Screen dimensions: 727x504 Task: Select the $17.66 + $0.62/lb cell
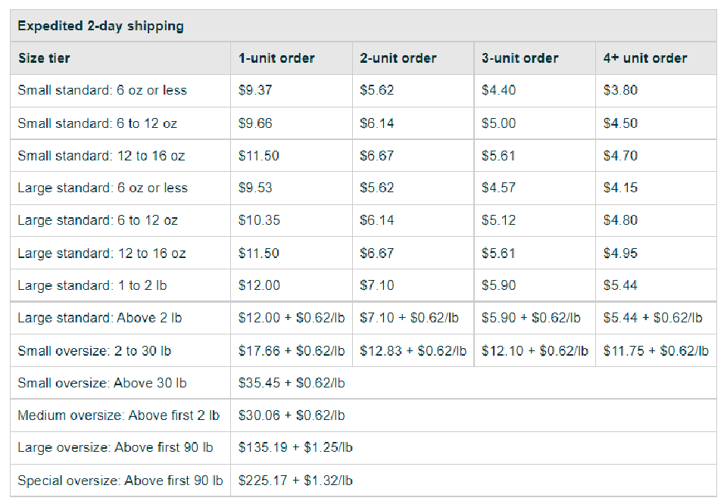pyautogui.click(x=292, y=350)
